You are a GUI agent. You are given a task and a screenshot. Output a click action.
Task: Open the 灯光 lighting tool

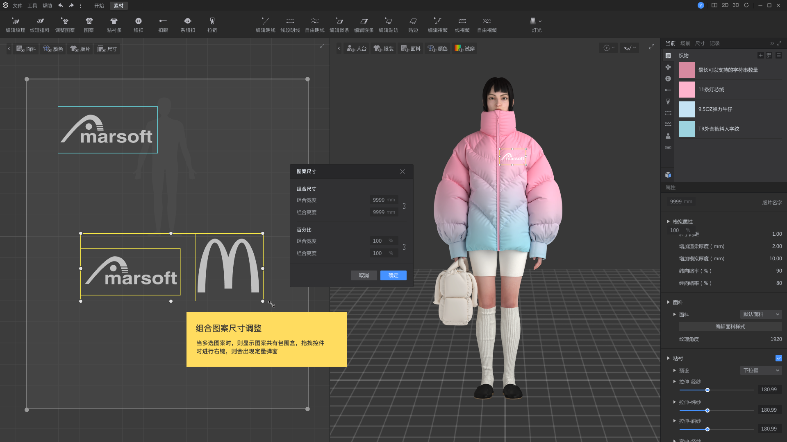pos(533,21)
